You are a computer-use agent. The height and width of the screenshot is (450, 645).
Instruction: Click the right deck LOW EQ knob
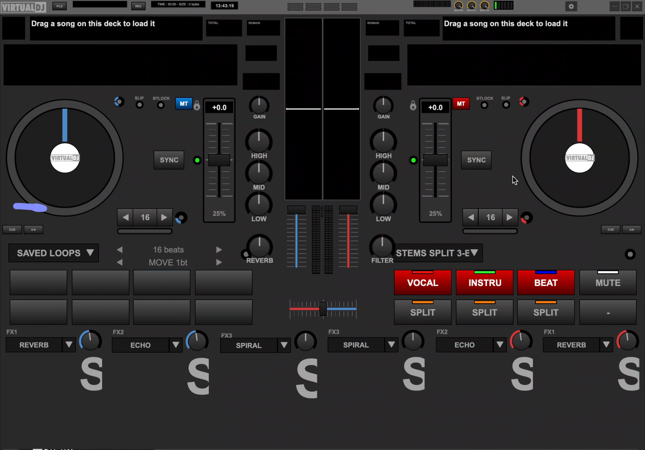pos(383,204)
